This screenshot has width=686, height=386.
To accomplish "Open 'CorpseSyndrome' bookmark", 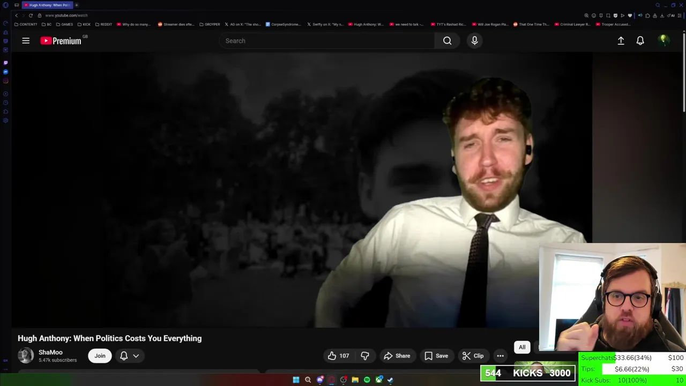I will pyautogui.click(x=284, y=24).
